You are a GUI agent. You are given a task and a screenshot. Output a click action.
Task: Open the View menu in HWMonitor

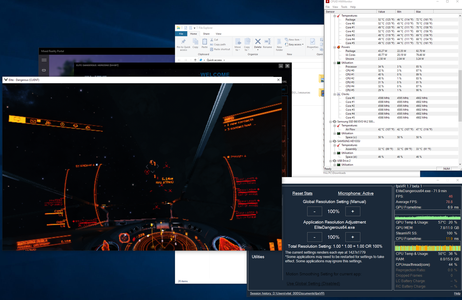click(x=335, y=7)
